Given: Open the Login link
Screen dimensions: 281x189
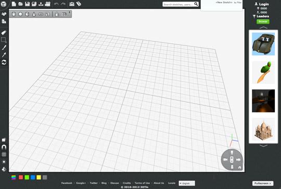Looking at the screenshot, I should (262, 4).
